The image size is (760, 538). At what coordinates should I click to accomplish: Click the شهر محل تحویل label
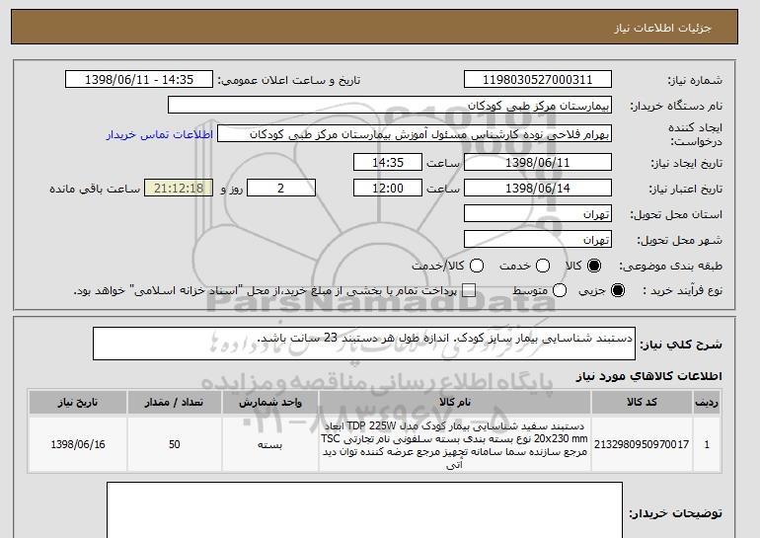(679, 241)
